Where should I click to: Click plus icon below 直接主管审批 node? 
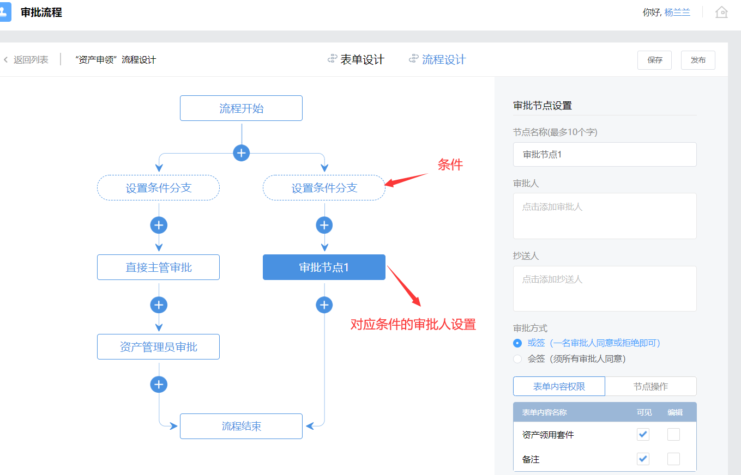[x=159, y=305]
